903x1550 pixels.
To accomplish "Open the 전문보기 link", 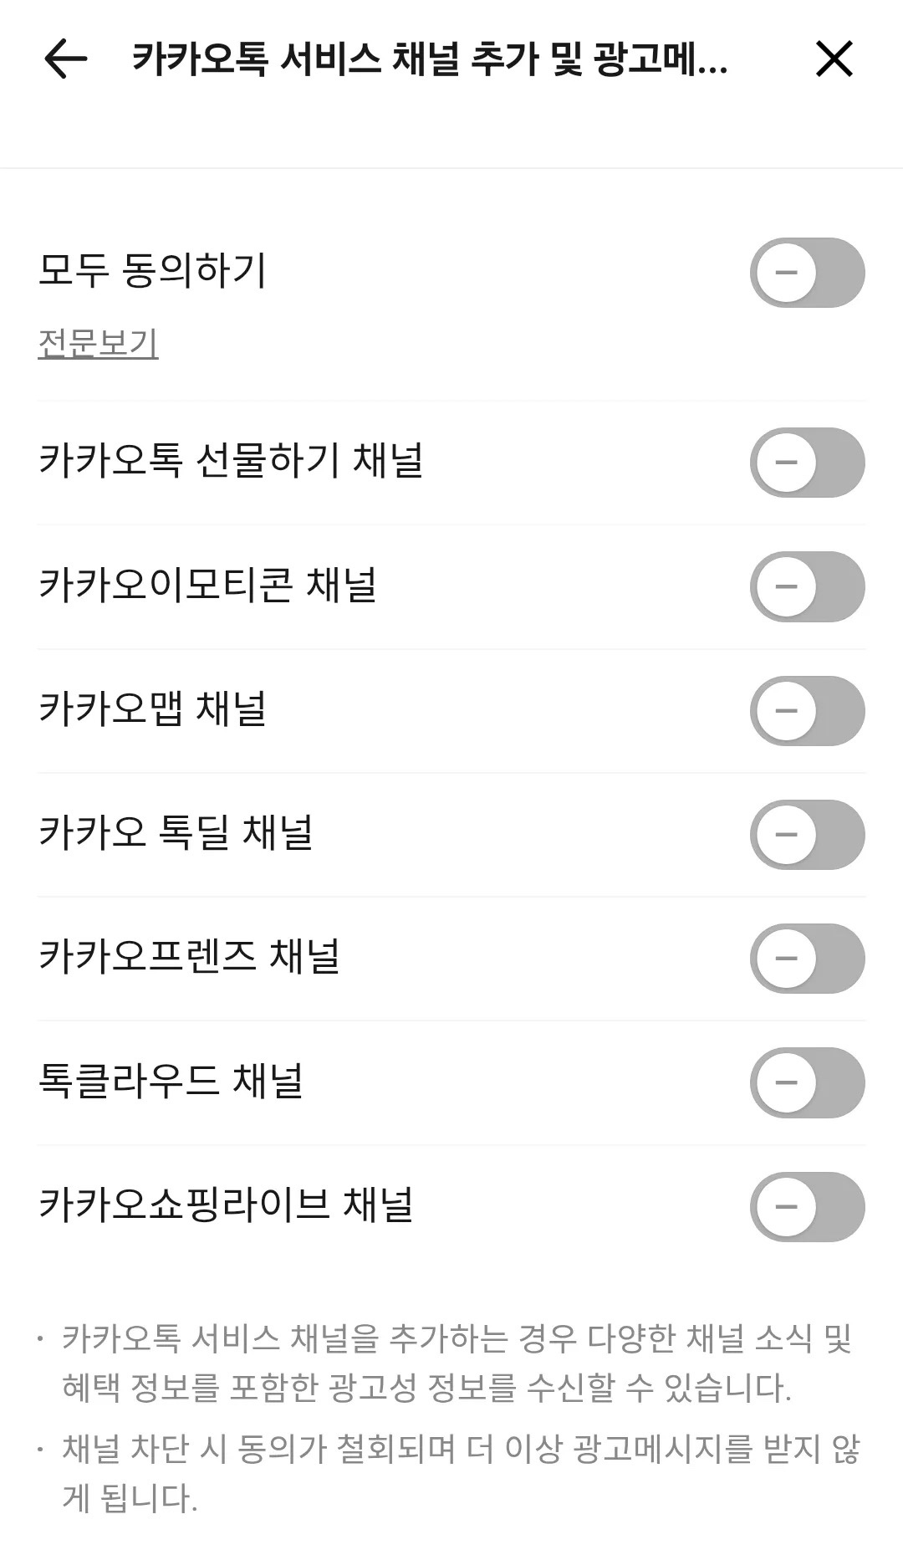I will 98,343.
